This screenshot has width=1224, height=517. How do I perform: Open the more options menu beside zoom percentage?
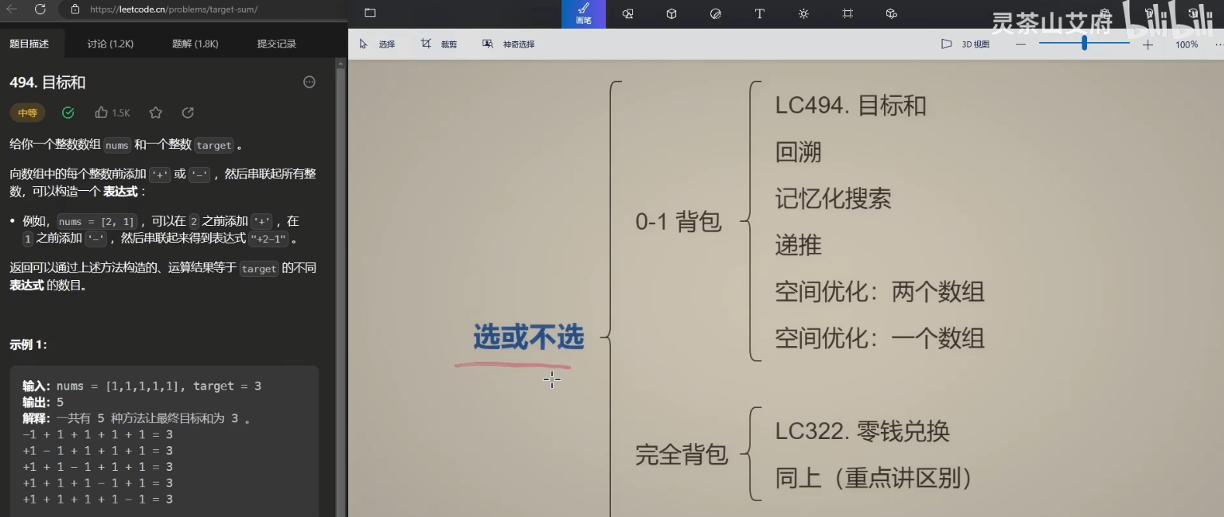[1216, 44]
